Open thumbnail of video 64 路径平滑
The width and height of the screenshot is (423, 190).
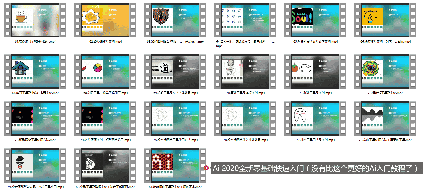click(245, 20)
